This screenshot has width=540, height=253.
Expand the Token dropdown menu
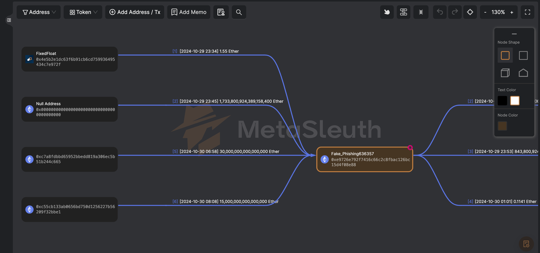coord(84,12)
